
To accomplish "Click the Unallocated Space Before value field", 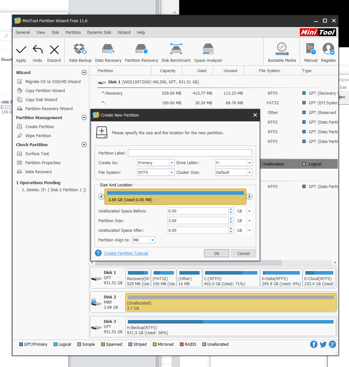I will pyautogui.click(x=198, y=211).
